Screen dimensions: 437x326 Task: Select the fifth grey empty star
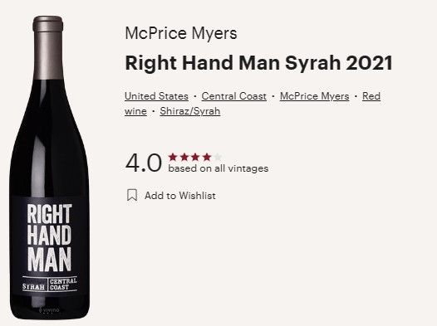tap(218, 157)
